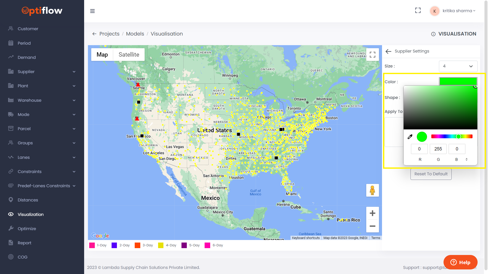Select the COG tool in sidebar

pyautogui.click(x=22, y=257)
